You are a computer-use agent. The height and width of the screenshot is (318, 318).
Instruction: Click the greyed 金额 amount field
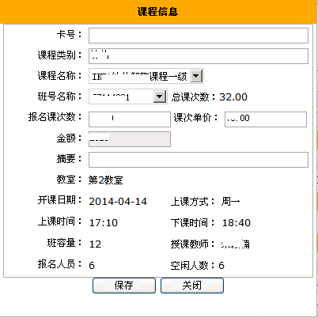130,139
